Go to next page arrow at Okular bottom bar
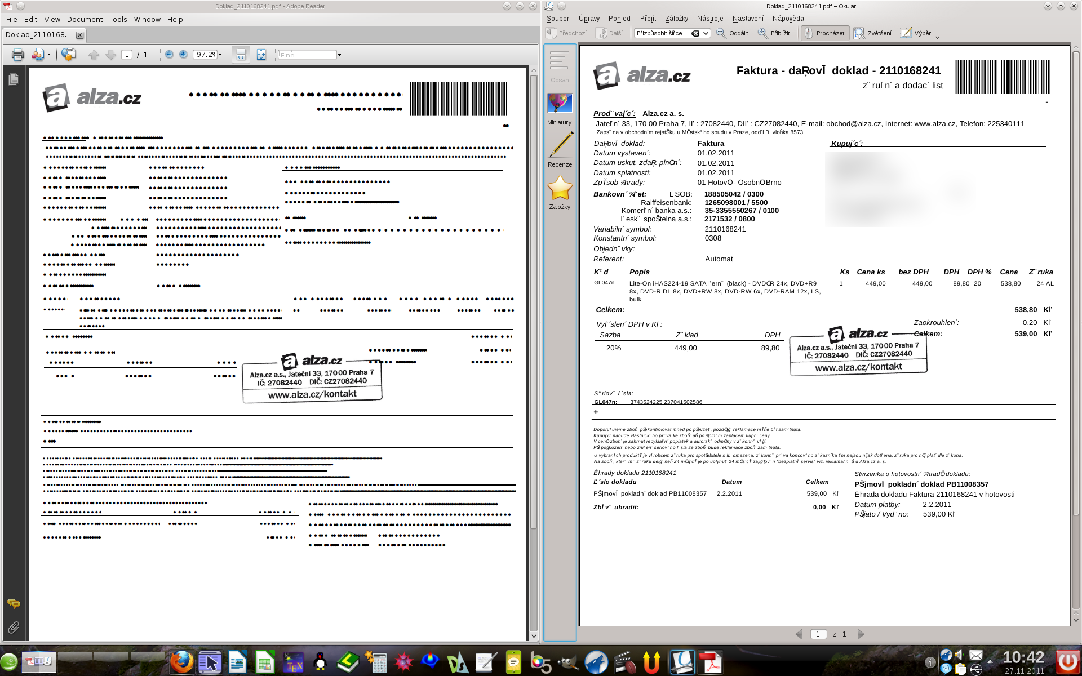Viewport: 1082px width, 676px height. click(x=861, y=634)
